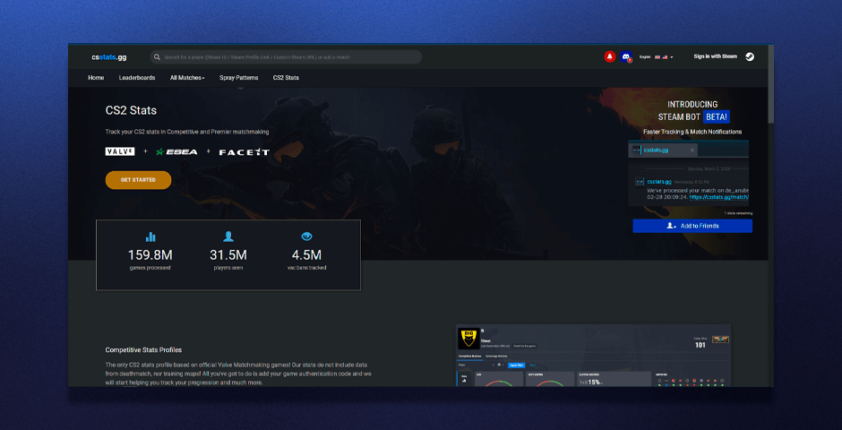
Task: Click 'Faster Tracking & Match Notifications' text
Action: [692, 132]
